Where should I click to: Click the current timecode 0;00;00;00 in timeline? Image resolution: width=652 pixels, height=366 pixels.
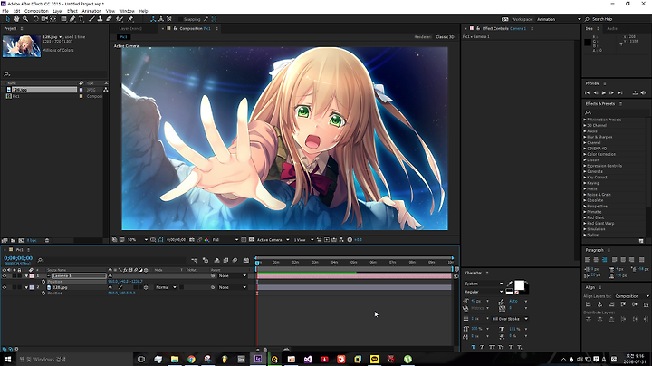pos(18,258)
